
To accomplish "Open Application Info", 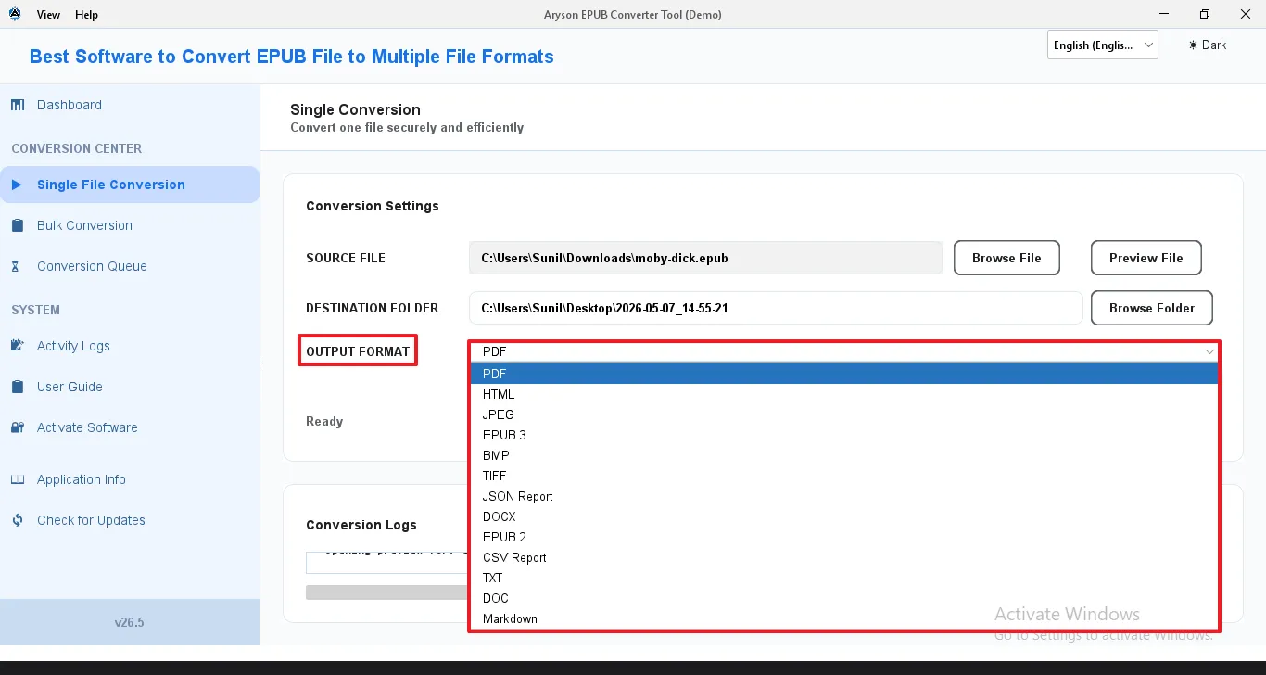I will click(130, 479).
